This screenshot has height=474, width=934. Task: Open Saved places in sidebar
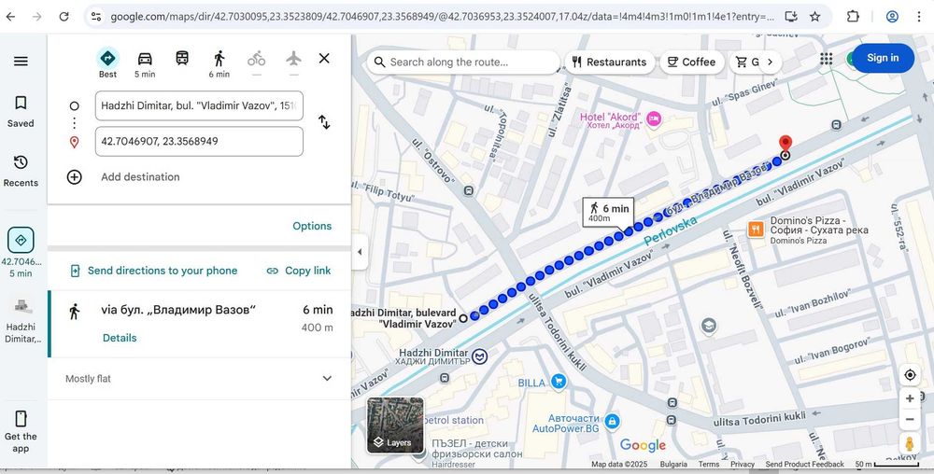(21, 110)
